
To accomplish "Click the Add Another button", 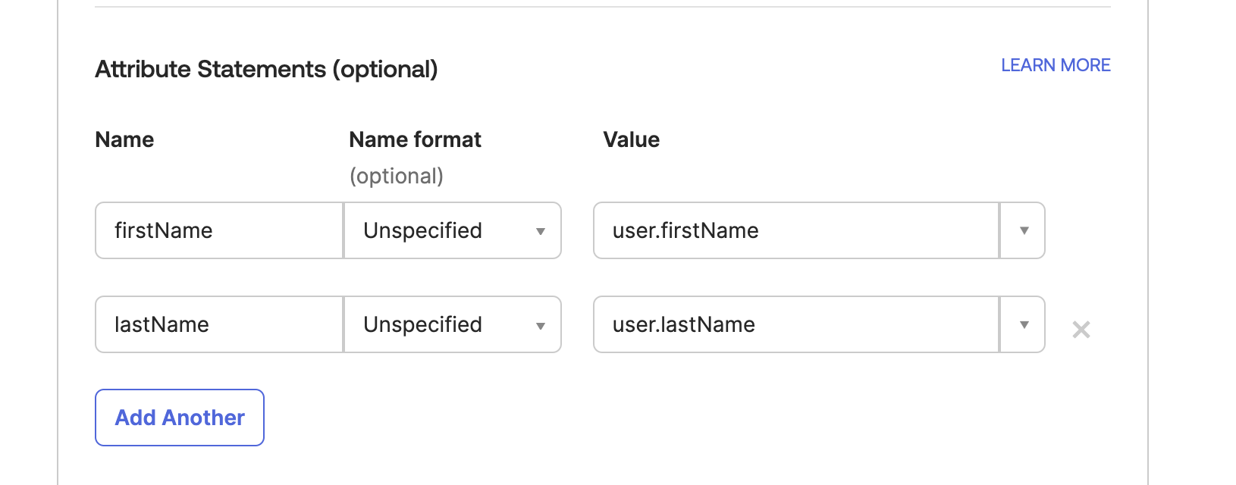I will click(180, 418).
